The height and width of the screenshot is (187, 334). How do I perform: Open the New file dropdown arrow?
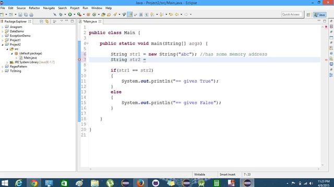[x=6, y=15]
